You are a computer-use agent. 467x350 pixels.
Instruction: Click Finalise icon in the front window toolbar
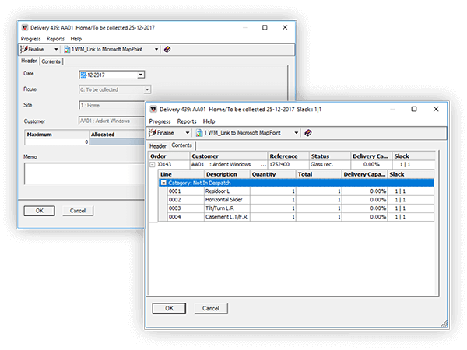point(153,133)
